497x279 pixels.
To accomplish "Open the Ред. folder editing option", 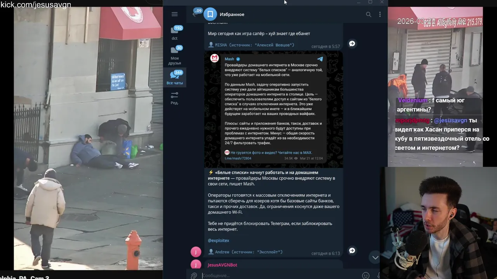I will point(175,98).
